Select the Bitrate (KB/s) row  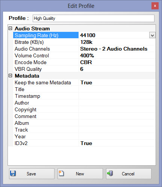tap(84, 42)
